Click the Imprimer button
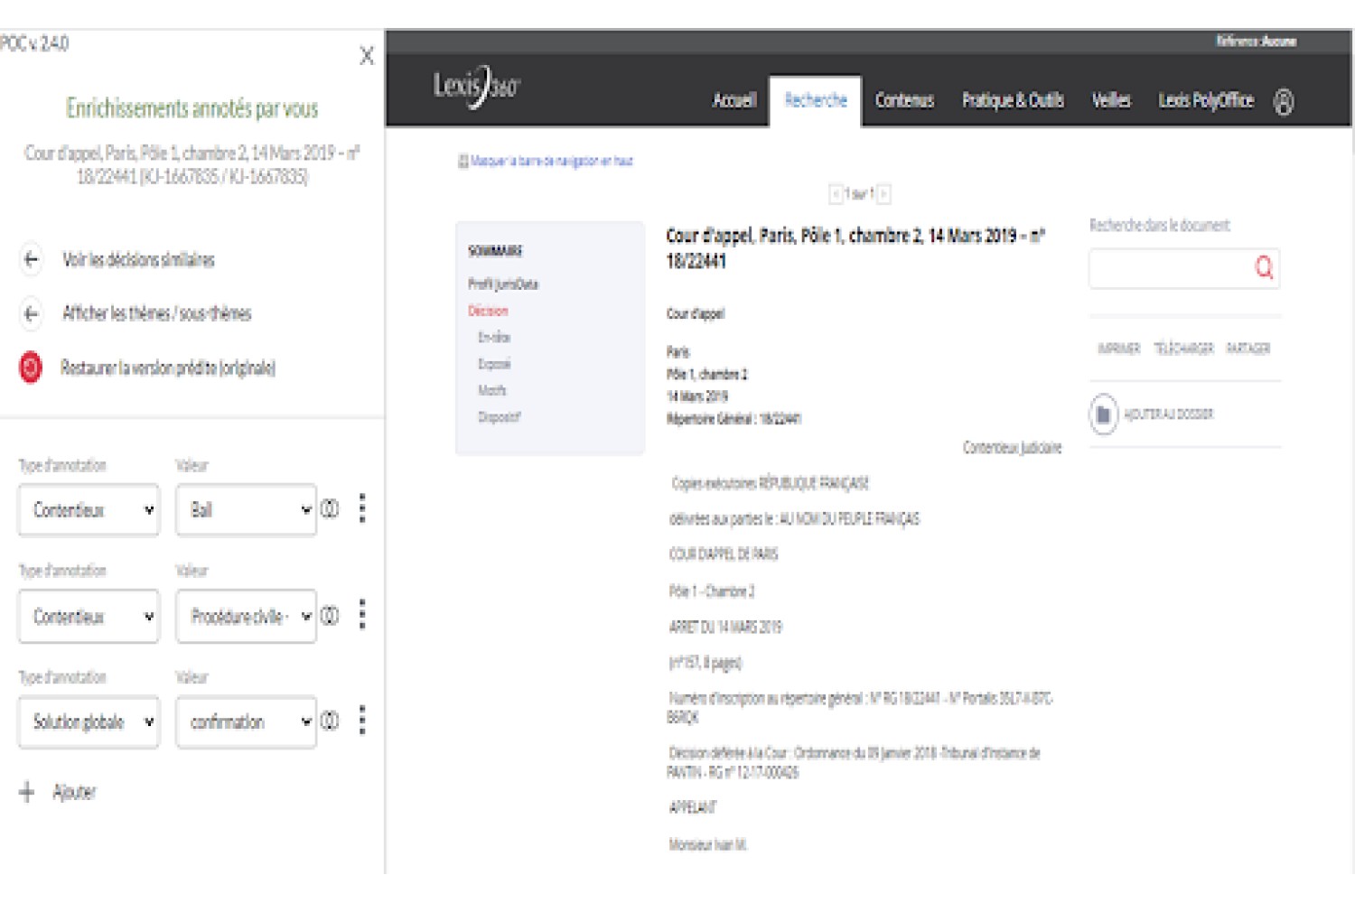This screenshot has height=903, width=1355. 1118,349
